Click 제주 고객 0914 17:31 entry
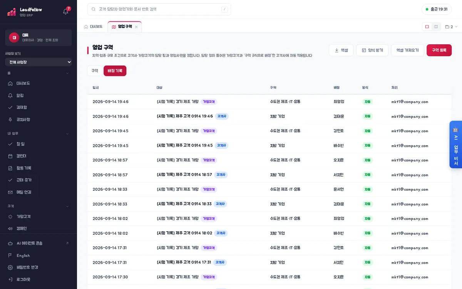This screenshot has height=289, width=462. 184,262
